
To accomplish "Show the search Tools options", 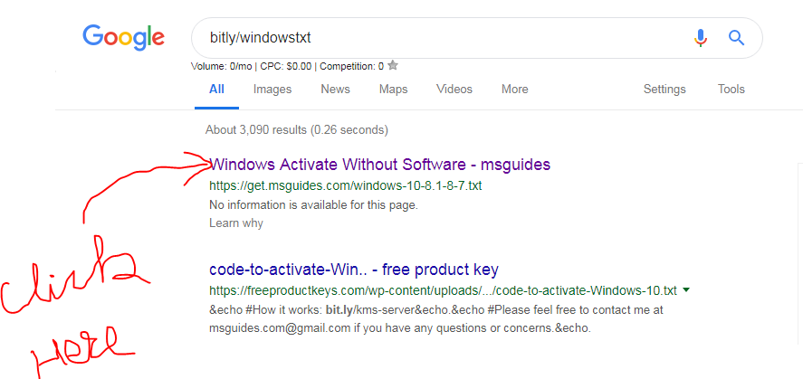I will point(731,89).
